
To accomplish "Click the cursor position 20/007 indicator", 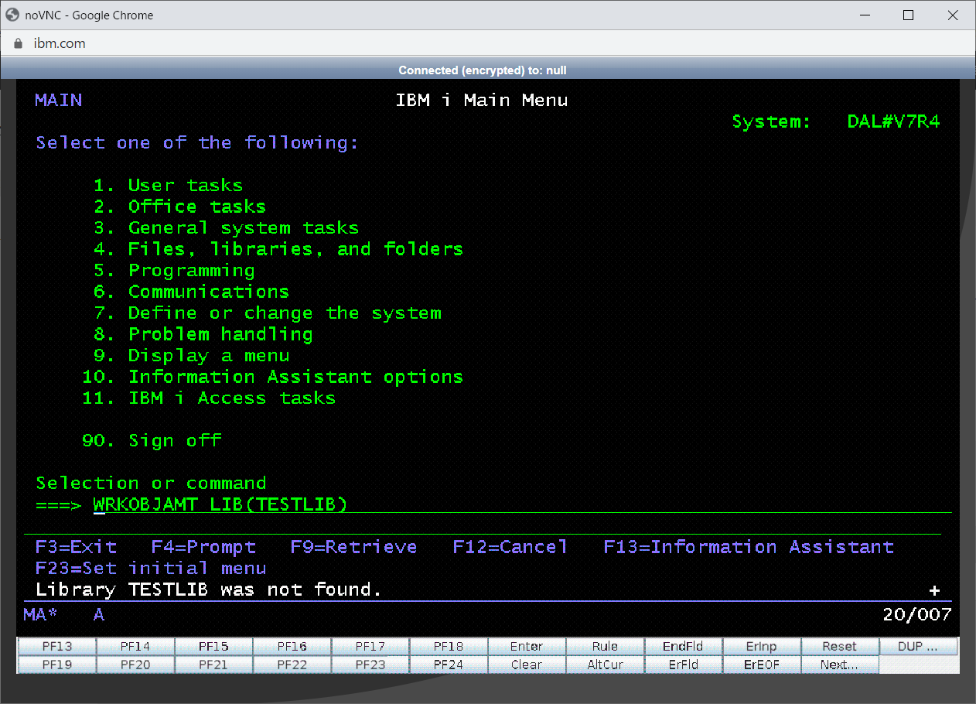I will coord(917,615).
